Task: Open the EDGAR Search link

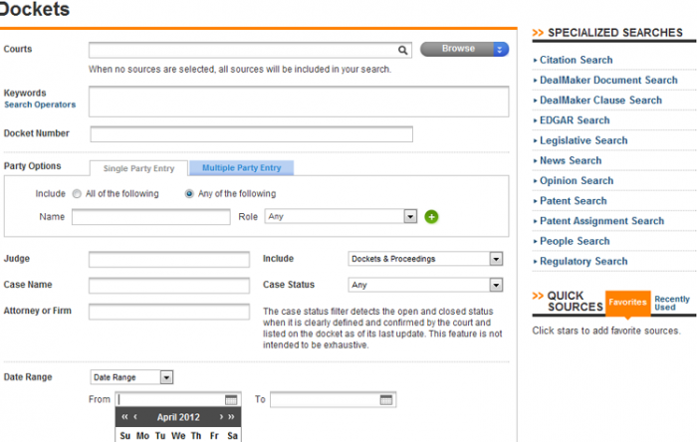Action: point(575,120)
